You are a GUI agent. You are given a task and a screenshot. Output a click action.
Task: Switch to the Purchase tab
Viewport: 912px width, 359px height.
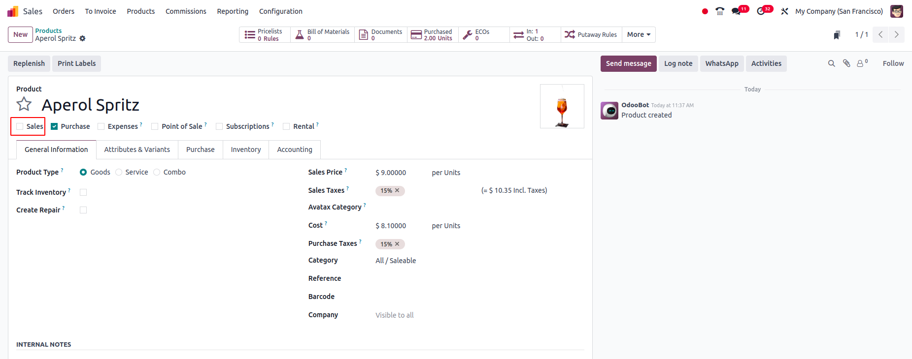click(201, 150)
